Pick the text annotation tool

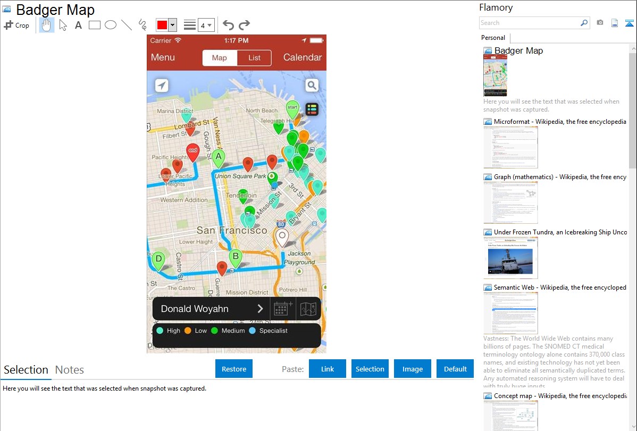tap(78, 25)
